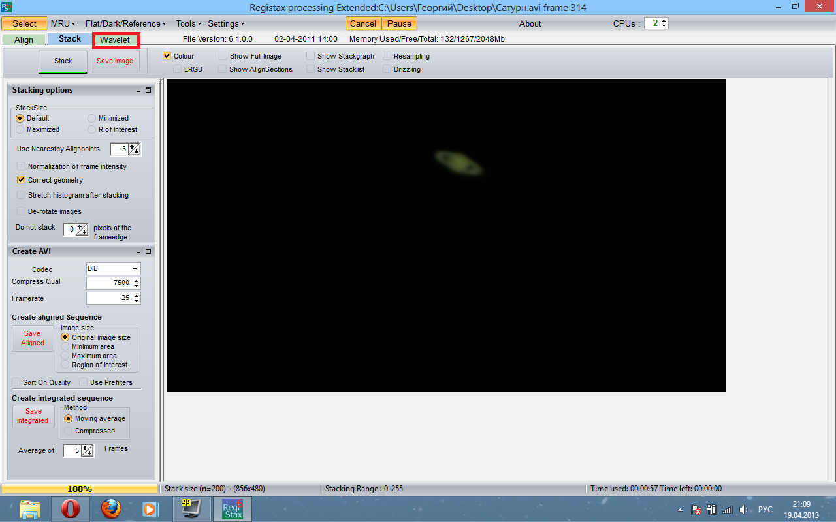Minimize the Stacking options panel
The height and width of the screenshot is (522, 836).
(138, 91)
